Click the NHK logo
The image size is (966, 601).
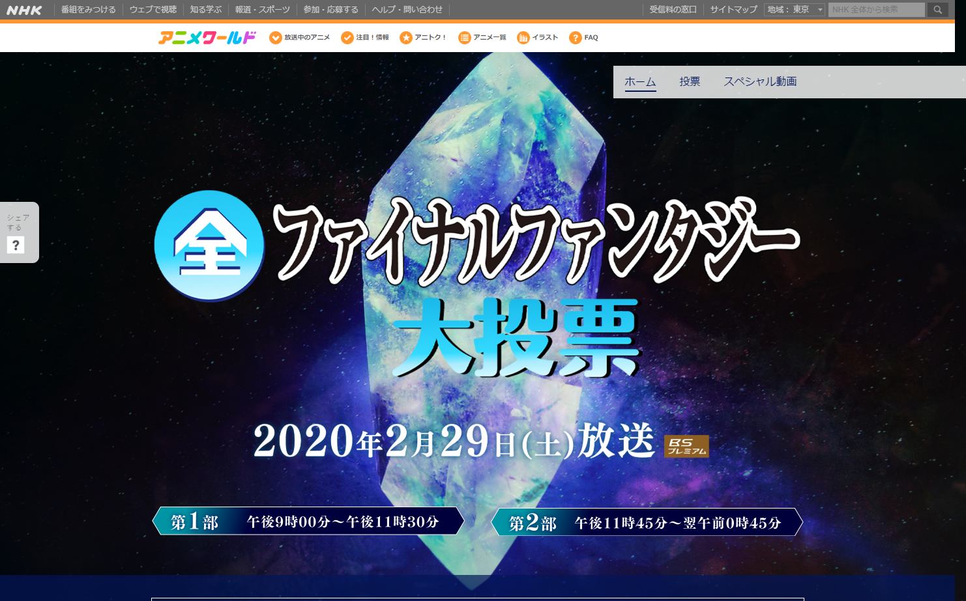24,10
